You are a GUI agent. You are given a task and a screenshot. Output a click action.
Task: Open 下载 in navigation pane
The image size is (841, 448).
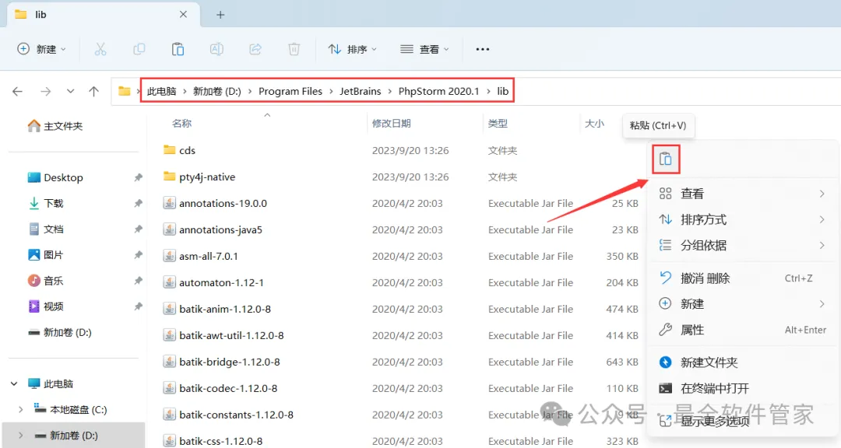(46, 203)
